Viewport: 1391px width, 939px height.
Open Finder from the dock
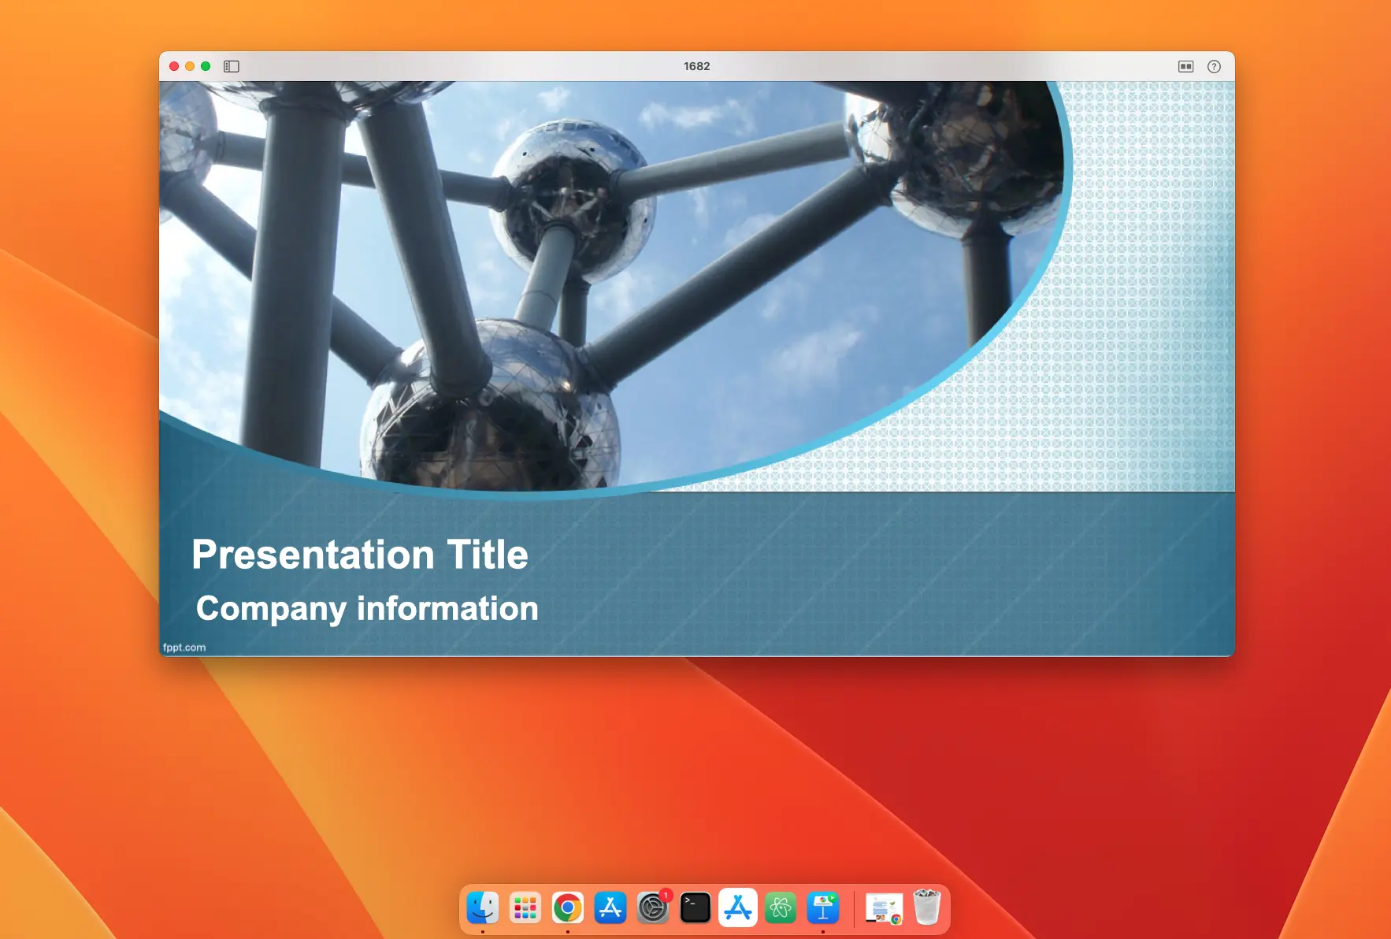[483, 907]
